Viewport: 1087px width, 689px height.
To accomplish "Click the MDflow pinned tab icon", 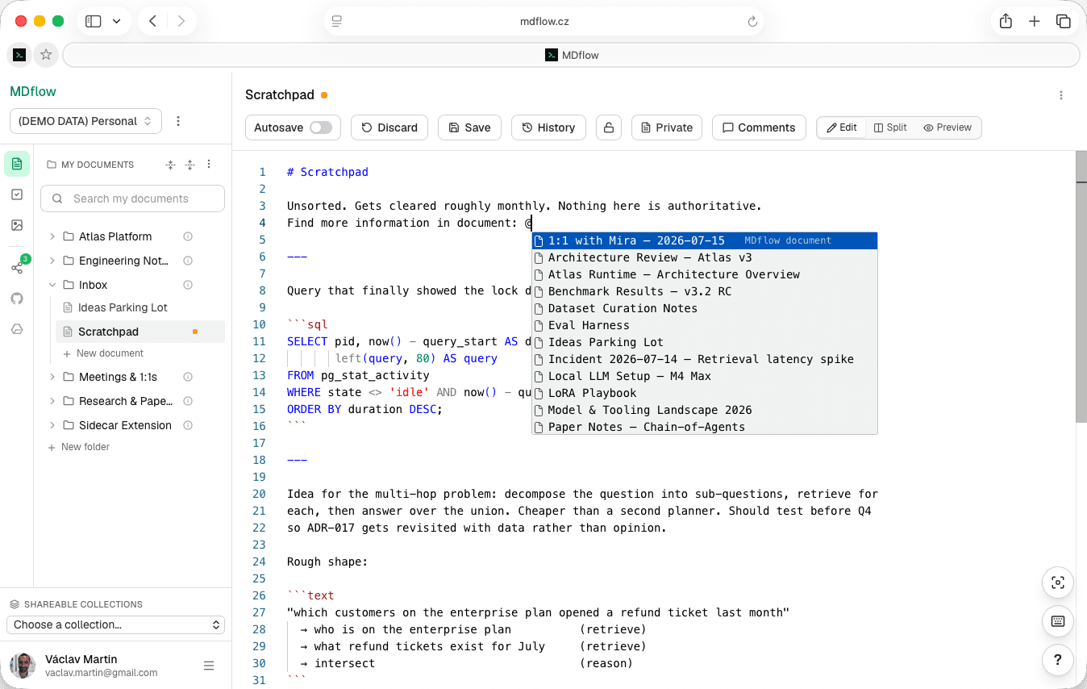I will tap(19, 55).
